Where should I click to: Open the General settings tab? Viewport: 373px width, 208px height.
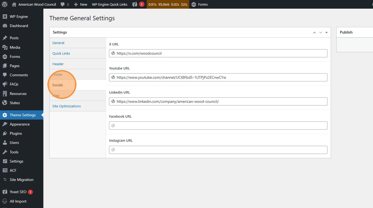(x=58, y=43)
